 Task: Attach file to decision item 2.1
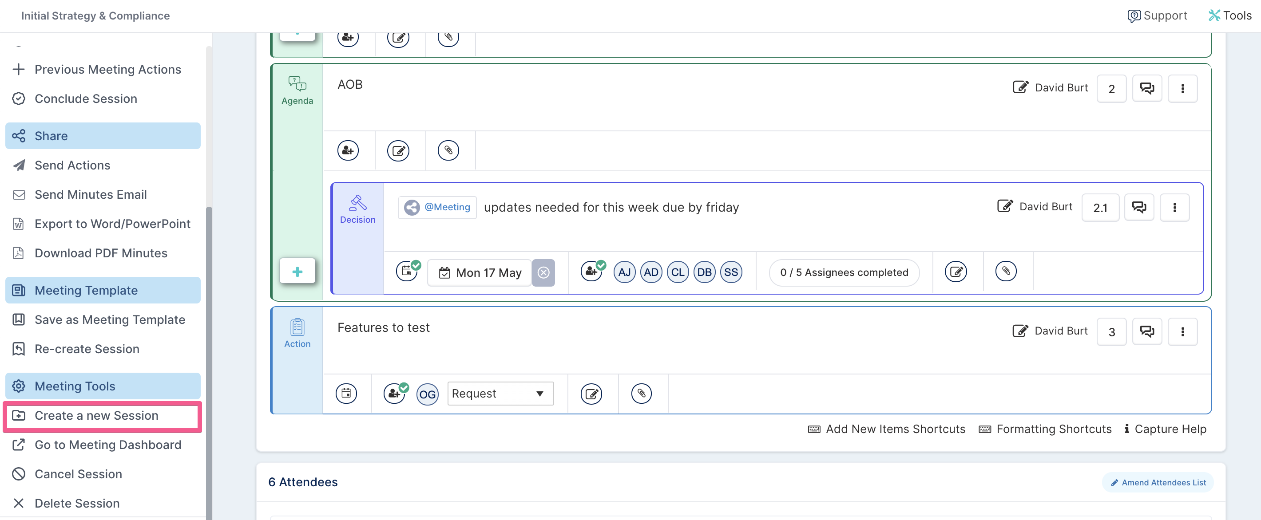1006,272
